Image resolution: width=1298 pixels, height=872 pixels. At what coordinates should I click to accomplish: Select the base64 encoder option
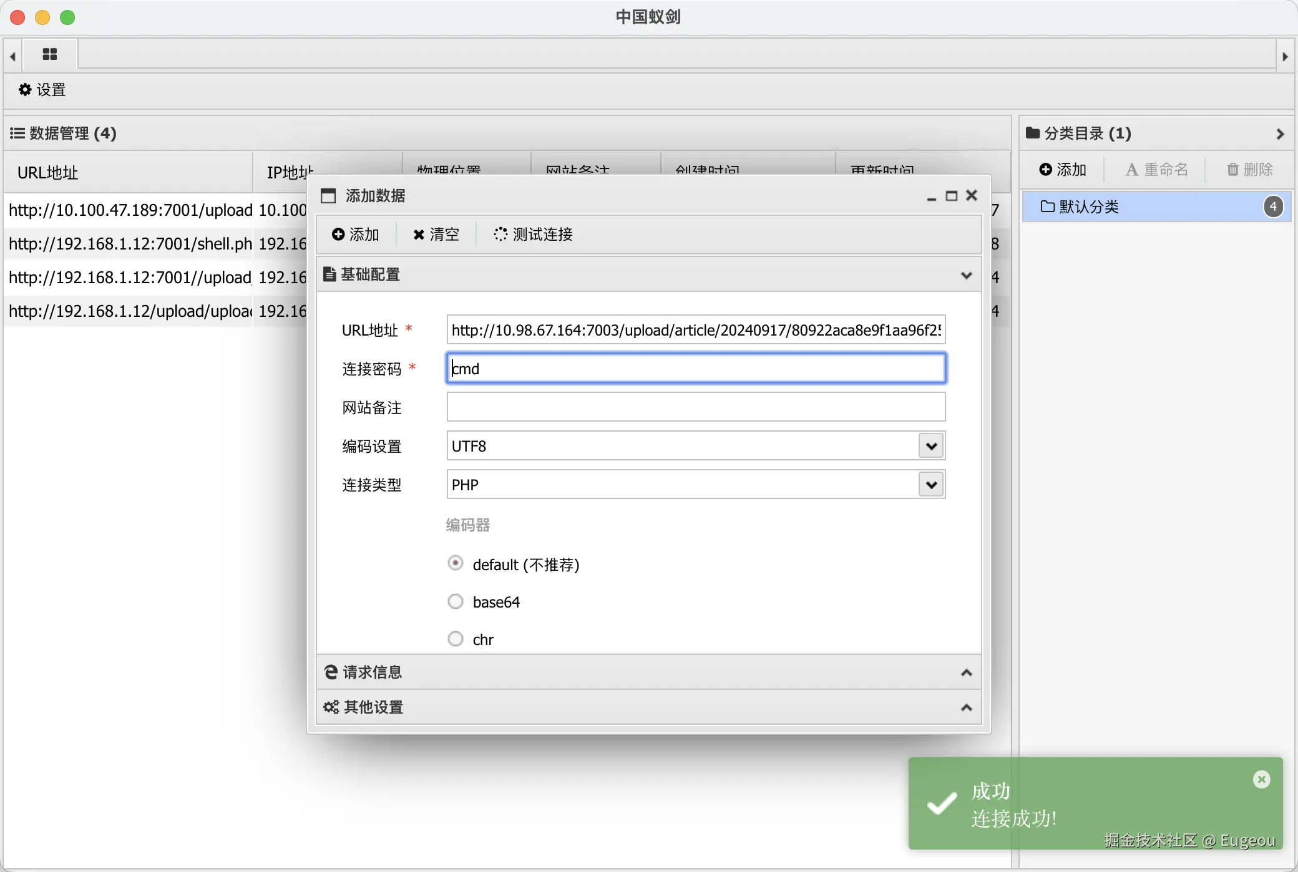456,601
